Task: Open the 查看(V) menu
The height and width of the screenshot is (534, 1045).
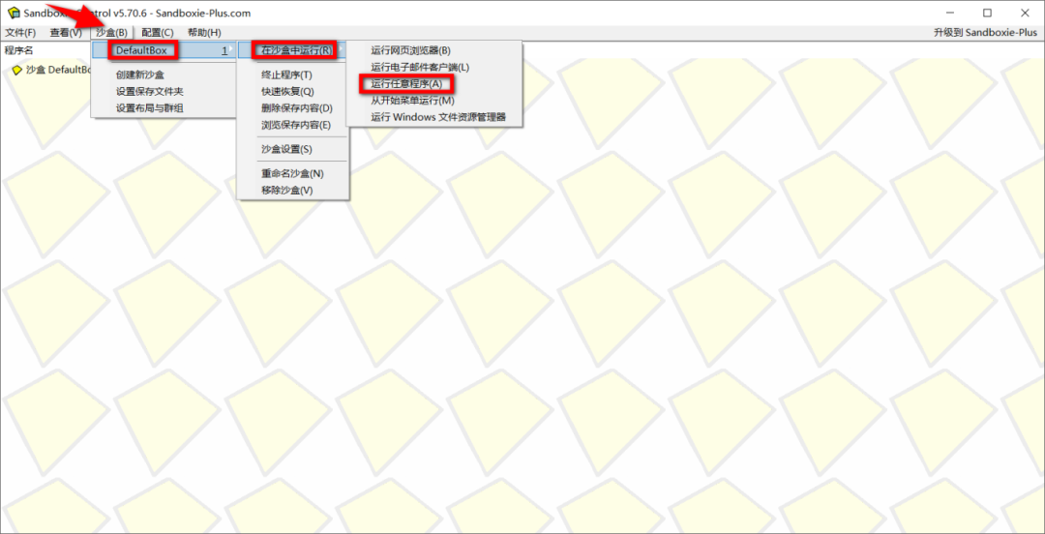Action: [66, 33]
